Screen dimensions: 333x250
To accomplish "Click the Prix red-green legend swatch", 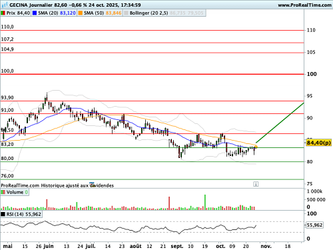I will 3,13.
